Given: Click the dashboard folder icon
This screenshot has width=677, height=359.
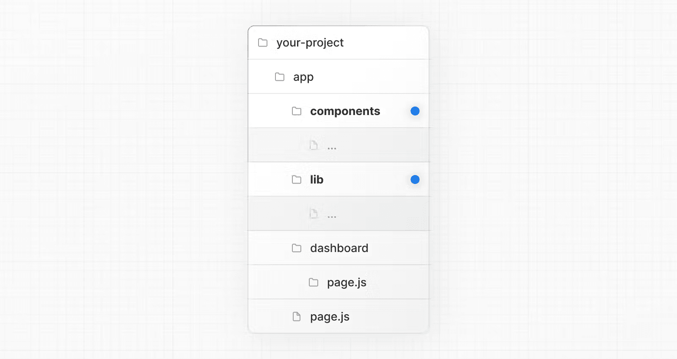Looking at the screenshot, I should (297, 248).
